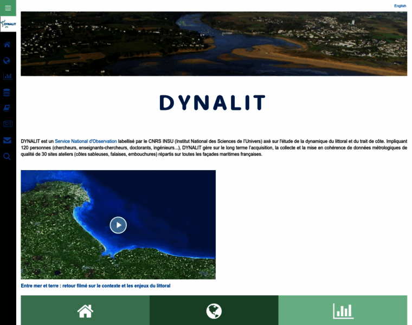The image size is (412, 325).
Task: Click the DYNALIT sidebar logo
Action: pos(8,24)
